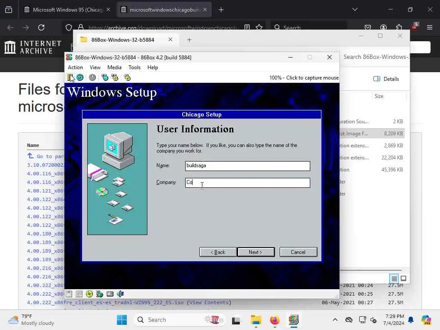Click the Name field containing buildsaga
The width and height of the screenshot is (440, 330).
coord(247,165)
